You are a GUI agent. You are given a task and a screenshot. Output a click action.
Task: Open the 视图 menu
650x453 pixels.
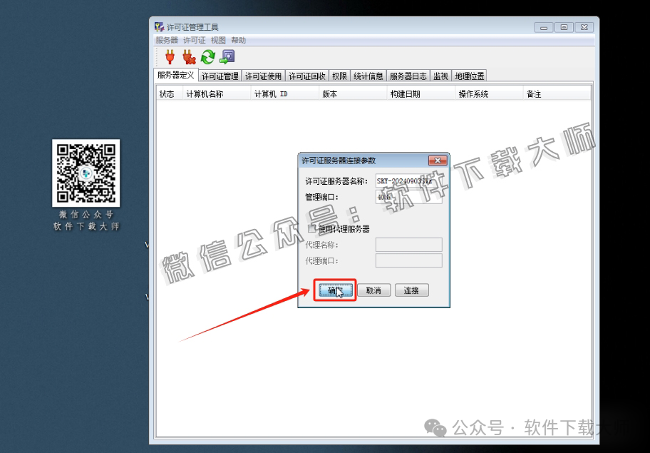[218, 40]
